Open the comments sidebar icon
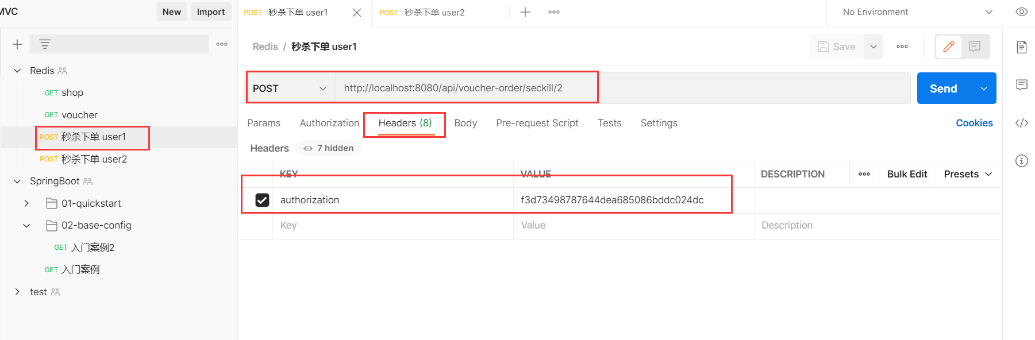1035x340 pixels. tap(1022, 85)
